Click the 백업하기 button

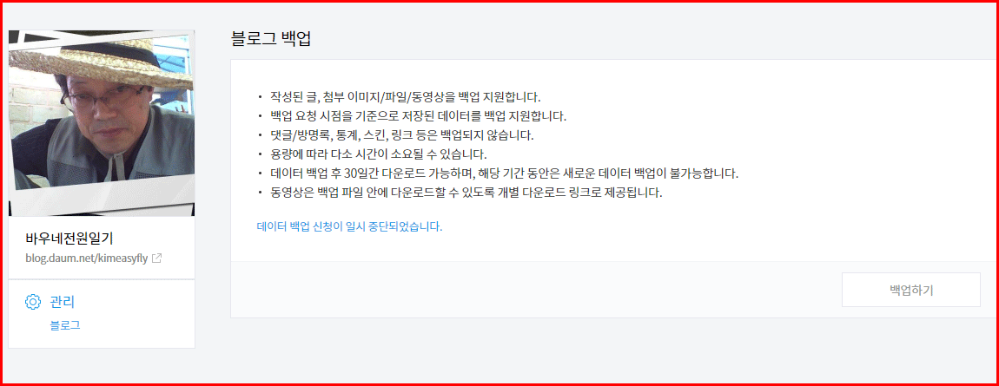[x=911, y=290]
